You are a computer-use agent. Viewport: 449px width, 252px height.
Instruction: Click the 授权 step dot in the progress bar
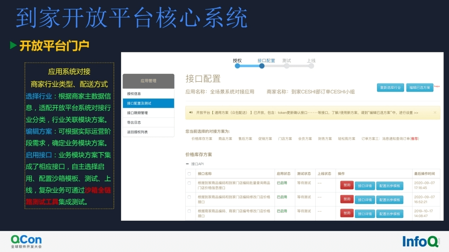(238, 66)
